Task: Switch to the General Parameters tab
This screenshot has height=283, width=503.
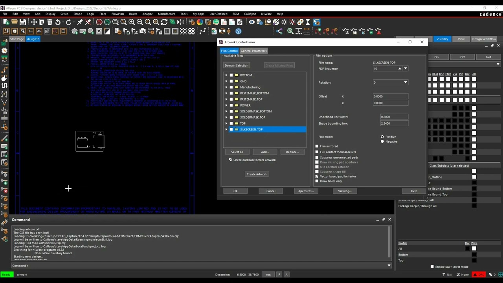Action: coord(253,51)
